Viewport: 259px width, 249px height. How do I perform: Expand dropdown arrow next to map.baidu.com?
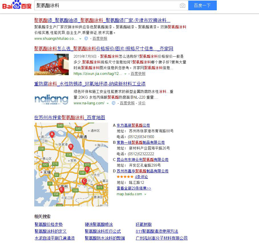coord(145,194)
